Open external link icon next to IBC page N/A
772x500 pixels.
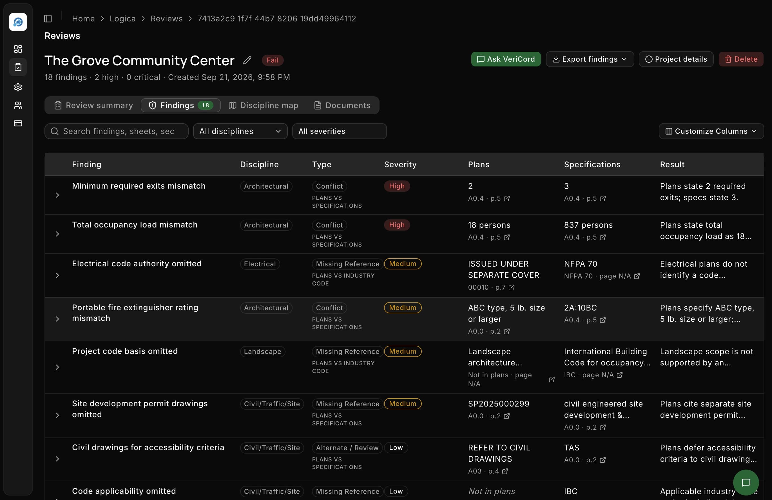620,375
